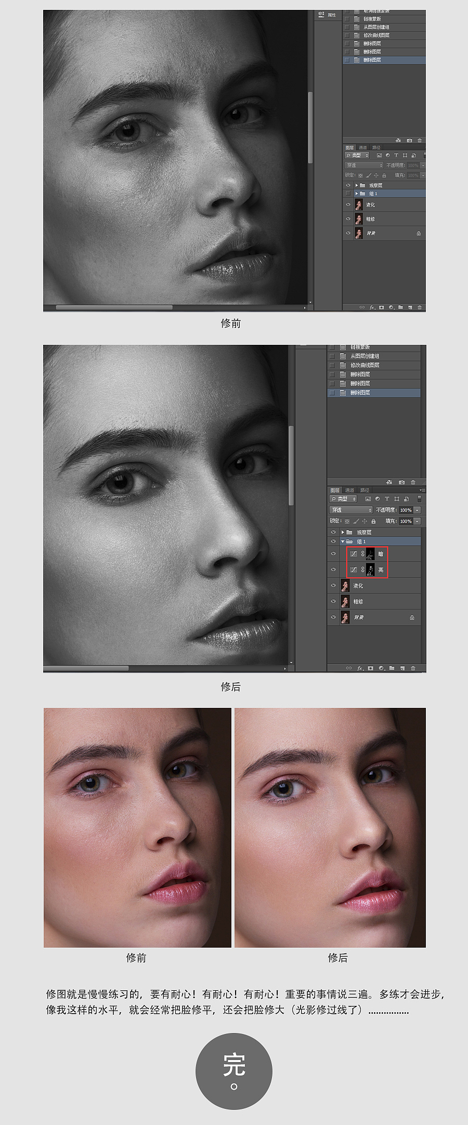Click lock transparent pixels icon in 修后 lock row
This screenshot has width=468, height=1125.
pyautogui.click(x=347, y=521)
